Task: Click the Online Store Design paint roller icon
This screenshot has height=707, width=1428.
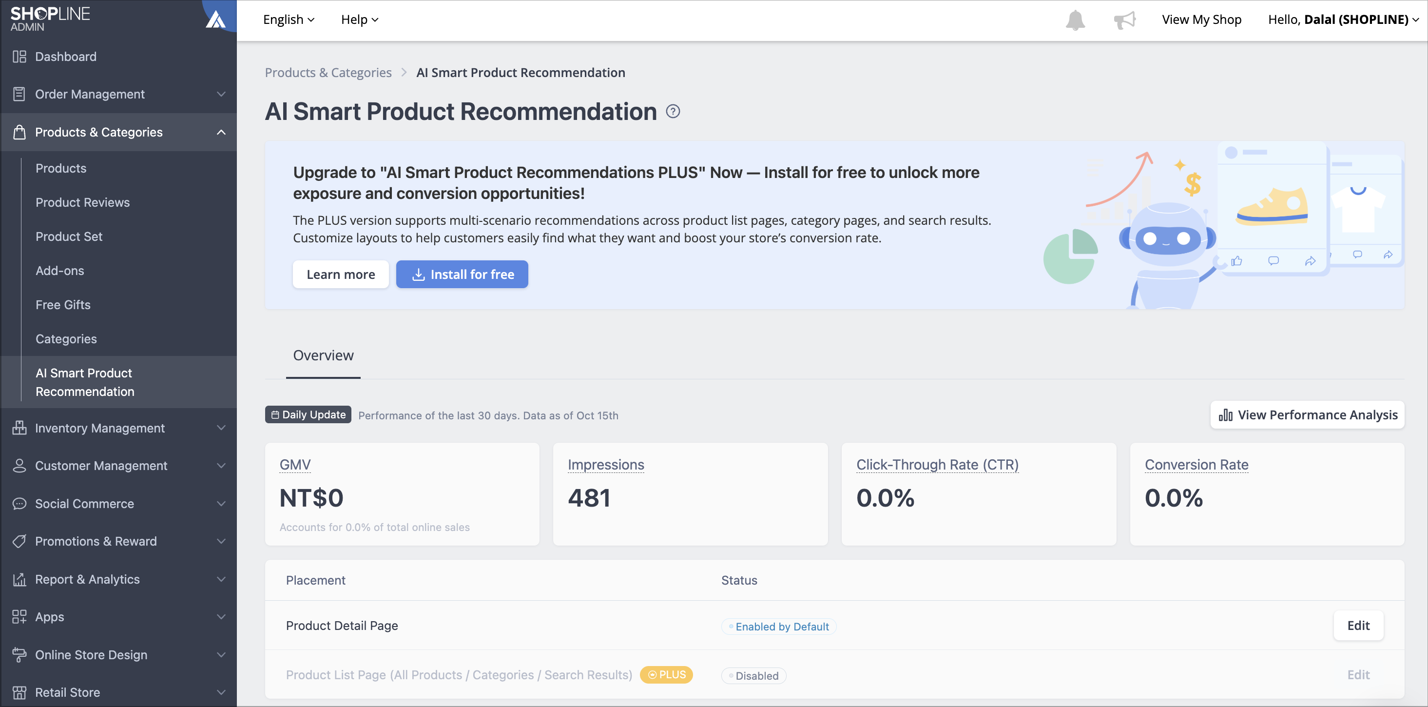Action: [x=19, y=655]
